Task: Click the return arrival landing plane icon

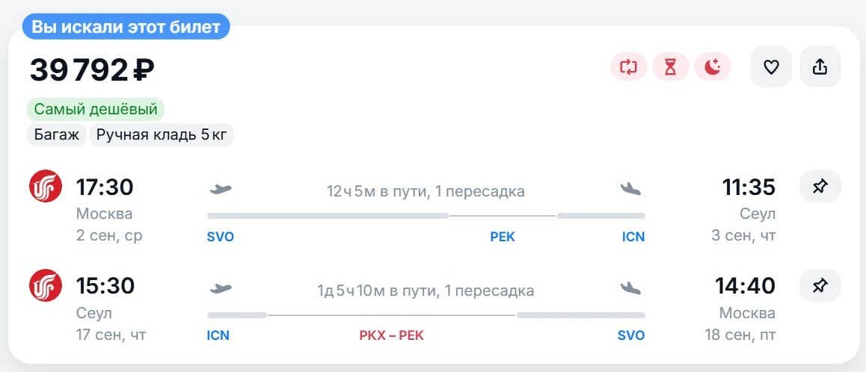Action: tap(630, 288)
